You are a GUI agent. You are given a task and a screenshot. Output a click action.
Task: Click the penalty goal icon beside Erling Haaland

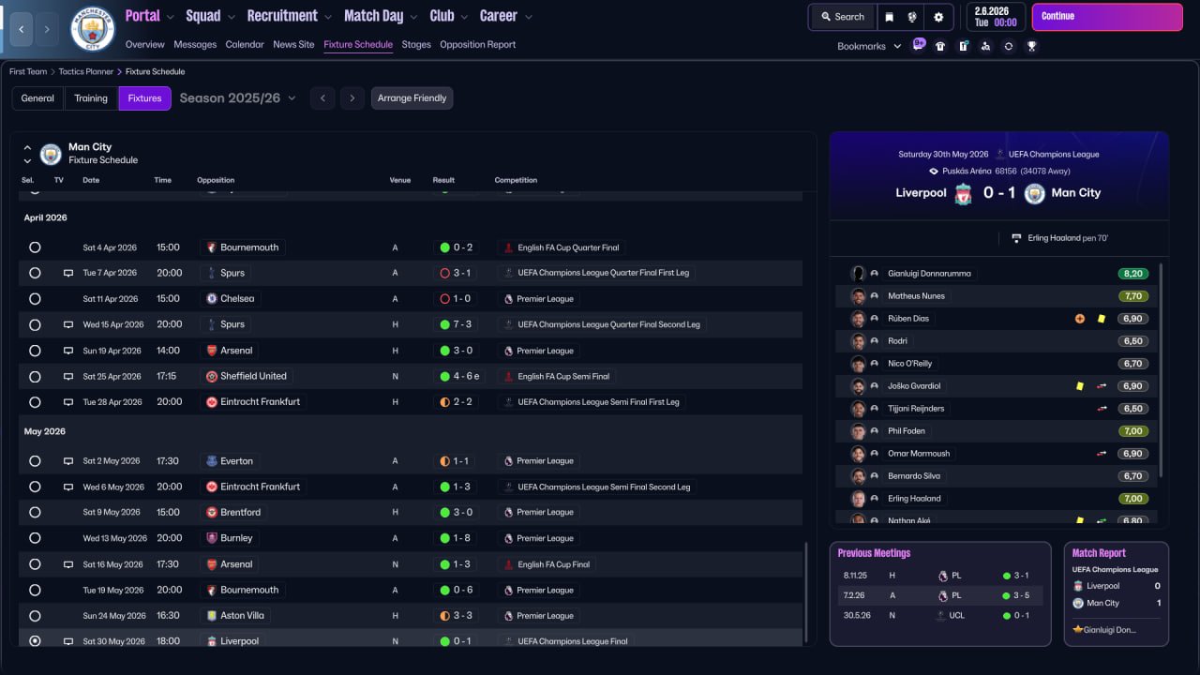pos(1017,238)
